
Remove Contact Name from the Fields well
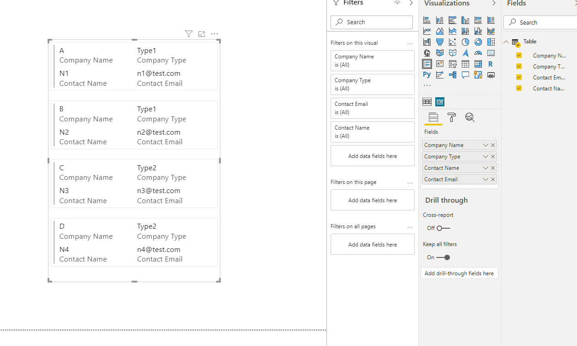[493, 168]
